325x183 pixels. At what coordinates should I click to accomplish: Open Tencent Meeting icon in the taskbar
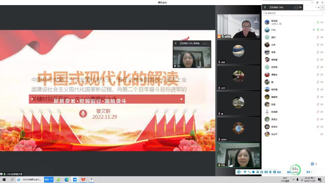click(x=75, y=180)
